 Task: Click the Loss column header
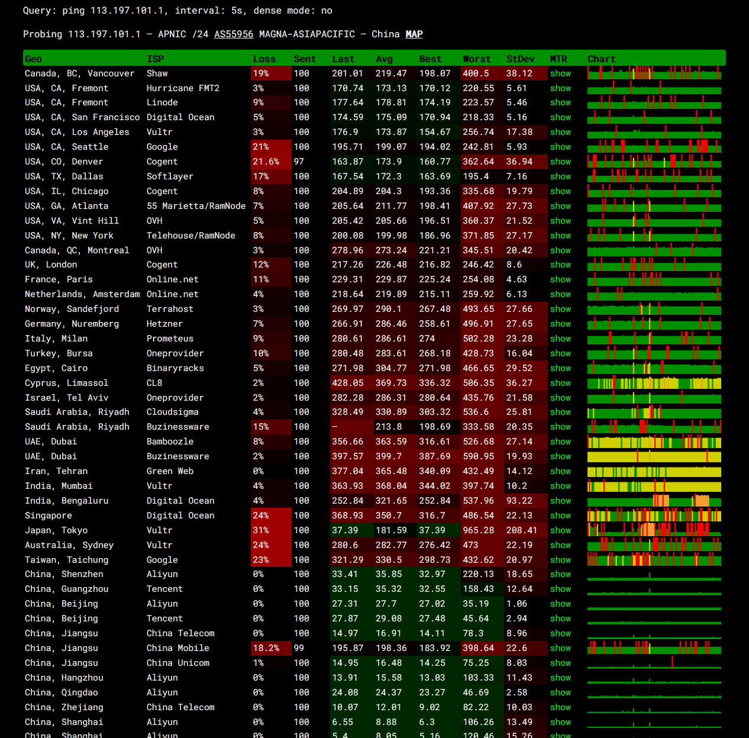pos(264,59)
